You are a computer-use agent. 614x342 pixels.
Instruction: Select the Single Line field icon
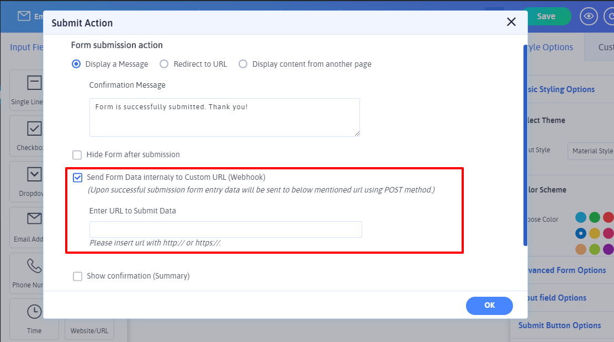(34, 83)
